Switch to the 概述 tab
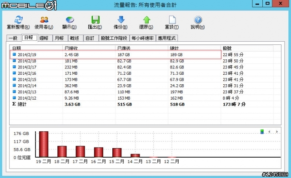291x178 pixels. 75,38
